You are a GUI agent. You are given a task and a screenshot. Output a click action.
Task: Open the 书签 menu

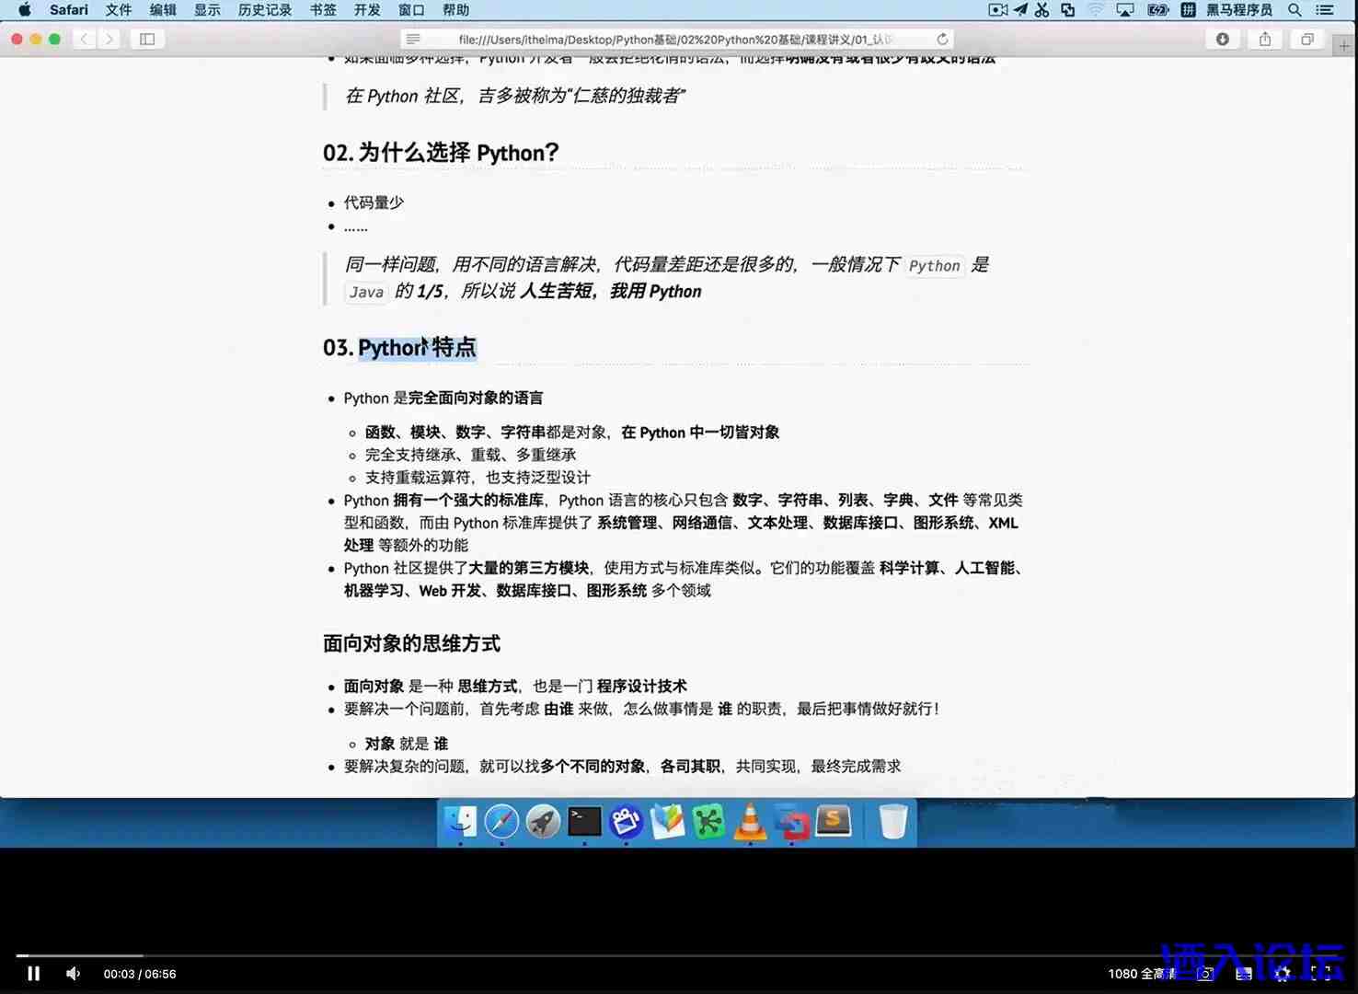pos(323,10)
